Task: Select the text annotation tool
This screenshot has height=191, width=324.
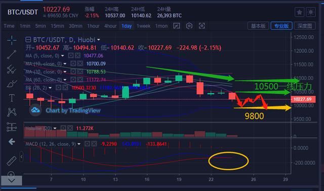Action: 12,98
